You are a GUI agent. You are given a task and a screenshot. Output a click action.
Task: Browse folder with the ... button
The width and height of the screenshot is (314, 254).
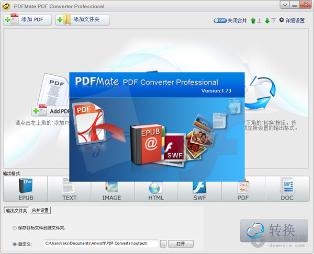(x=163, y=244)
